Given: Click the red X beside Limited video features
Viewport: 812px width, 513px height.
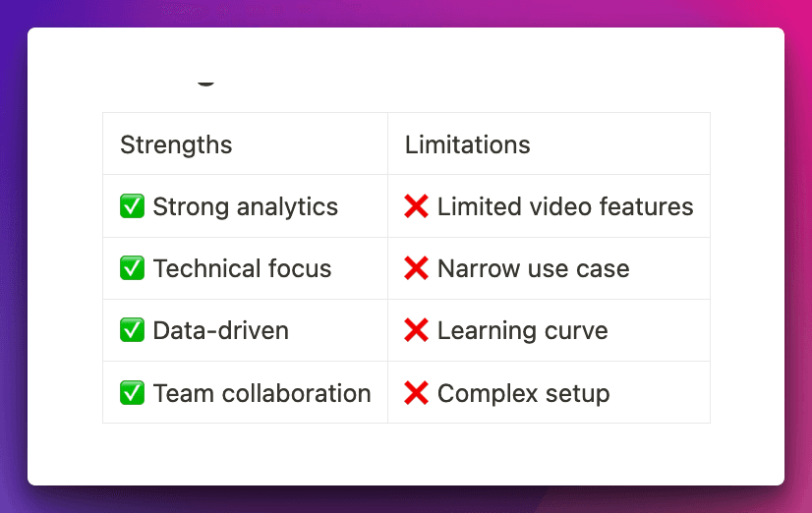Looking at the screenshot, I should [x=416, y=206].
